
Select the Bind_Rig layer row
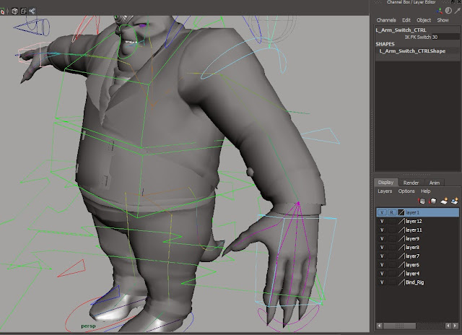point(417,282)
